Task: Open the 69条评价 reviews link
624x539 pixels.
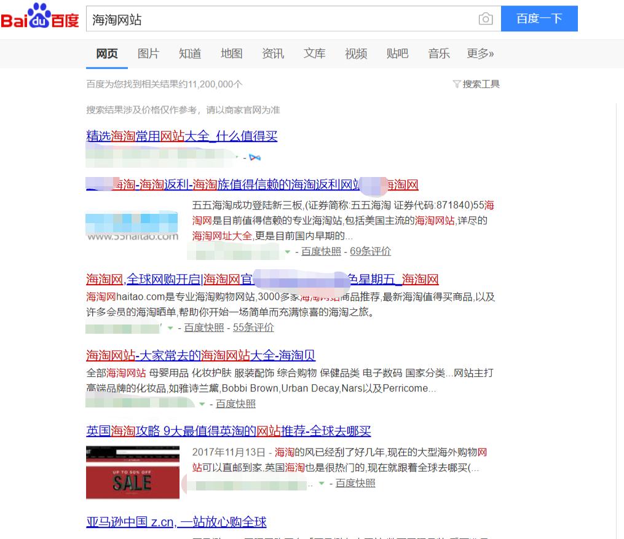Action: point(371,251)
